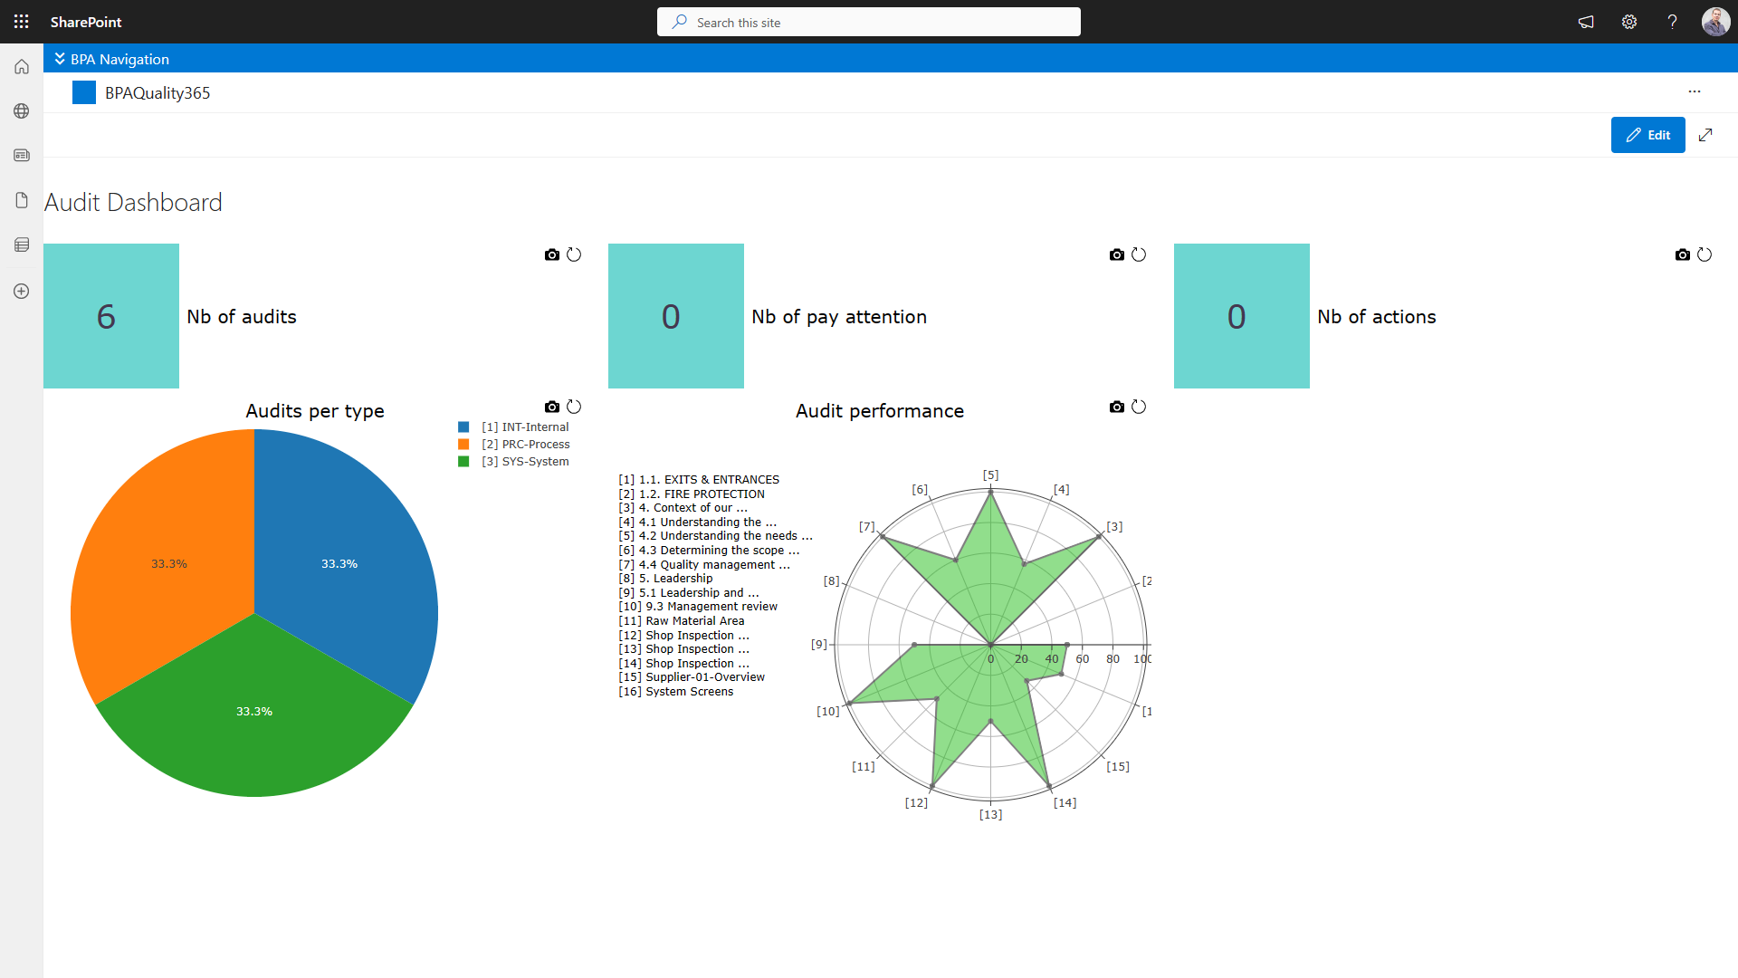This screenshot has height=978, width=1738.
Task: Take snapshot of Nb of pay attention card
Action: (1117, 254)
